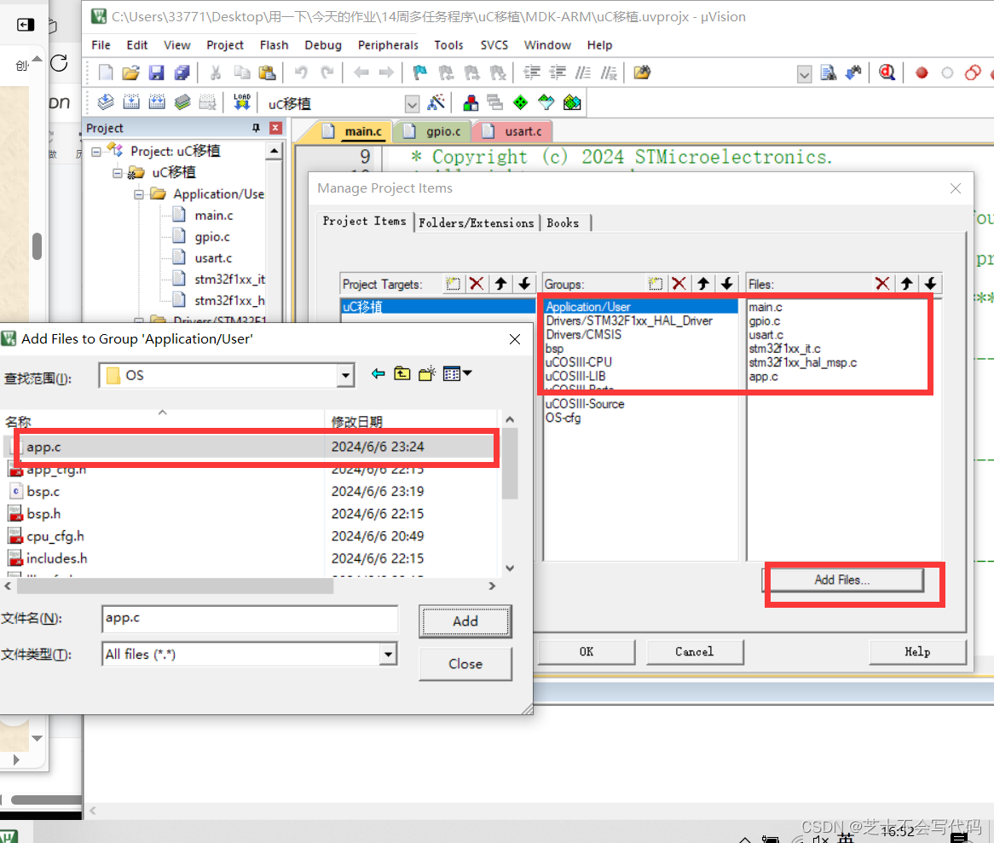Select the Rebuild all target files icon
Viewport: 994px width, 843px height.
coord(157,102)
